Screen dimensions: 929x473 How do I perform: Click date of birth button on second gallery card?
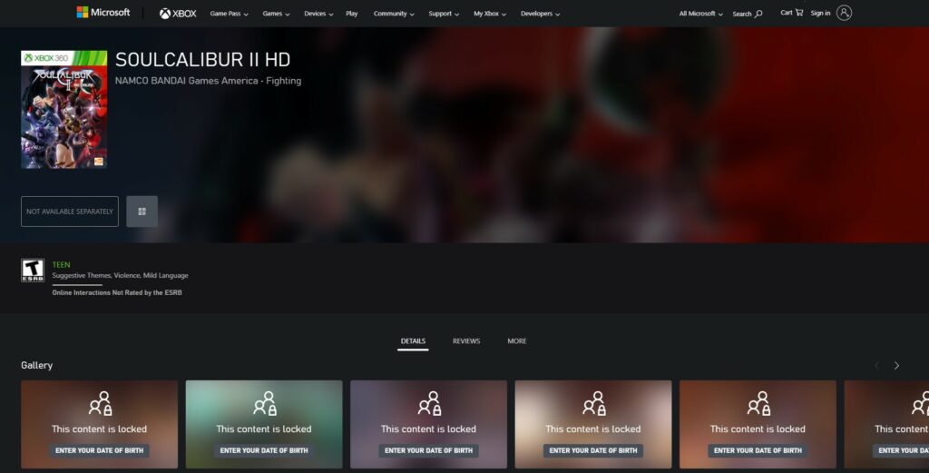point(264,450)
